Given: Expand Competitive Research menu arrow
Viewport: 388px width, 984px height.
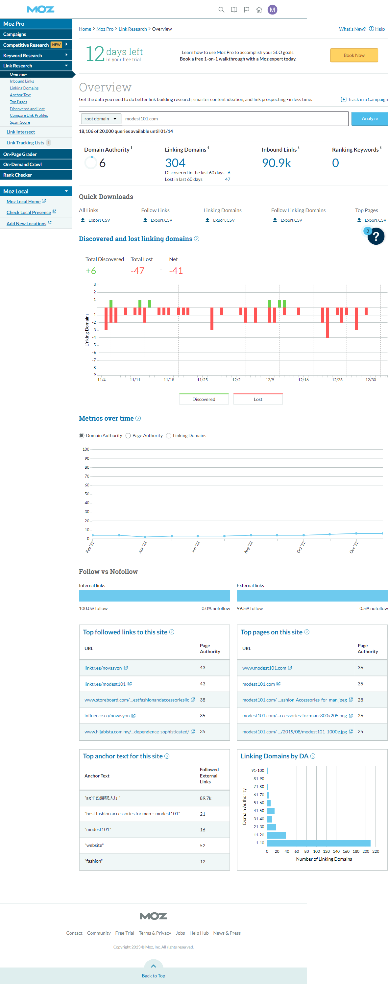Looking at the screenshot, I should click(x=66, y=44).
